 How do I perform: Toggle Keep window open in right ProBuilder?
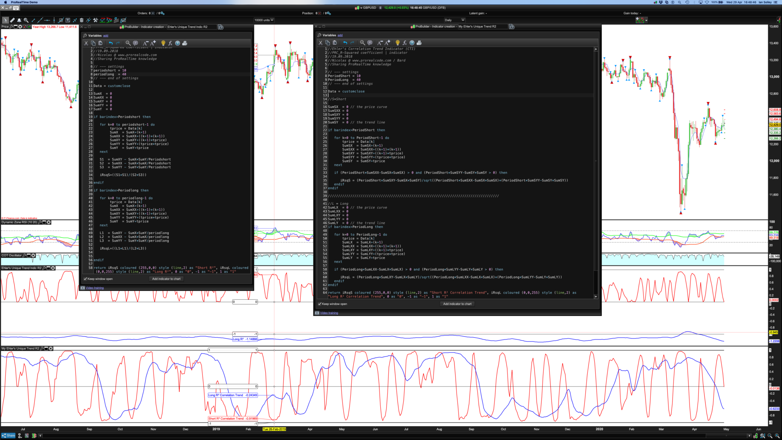320,304
